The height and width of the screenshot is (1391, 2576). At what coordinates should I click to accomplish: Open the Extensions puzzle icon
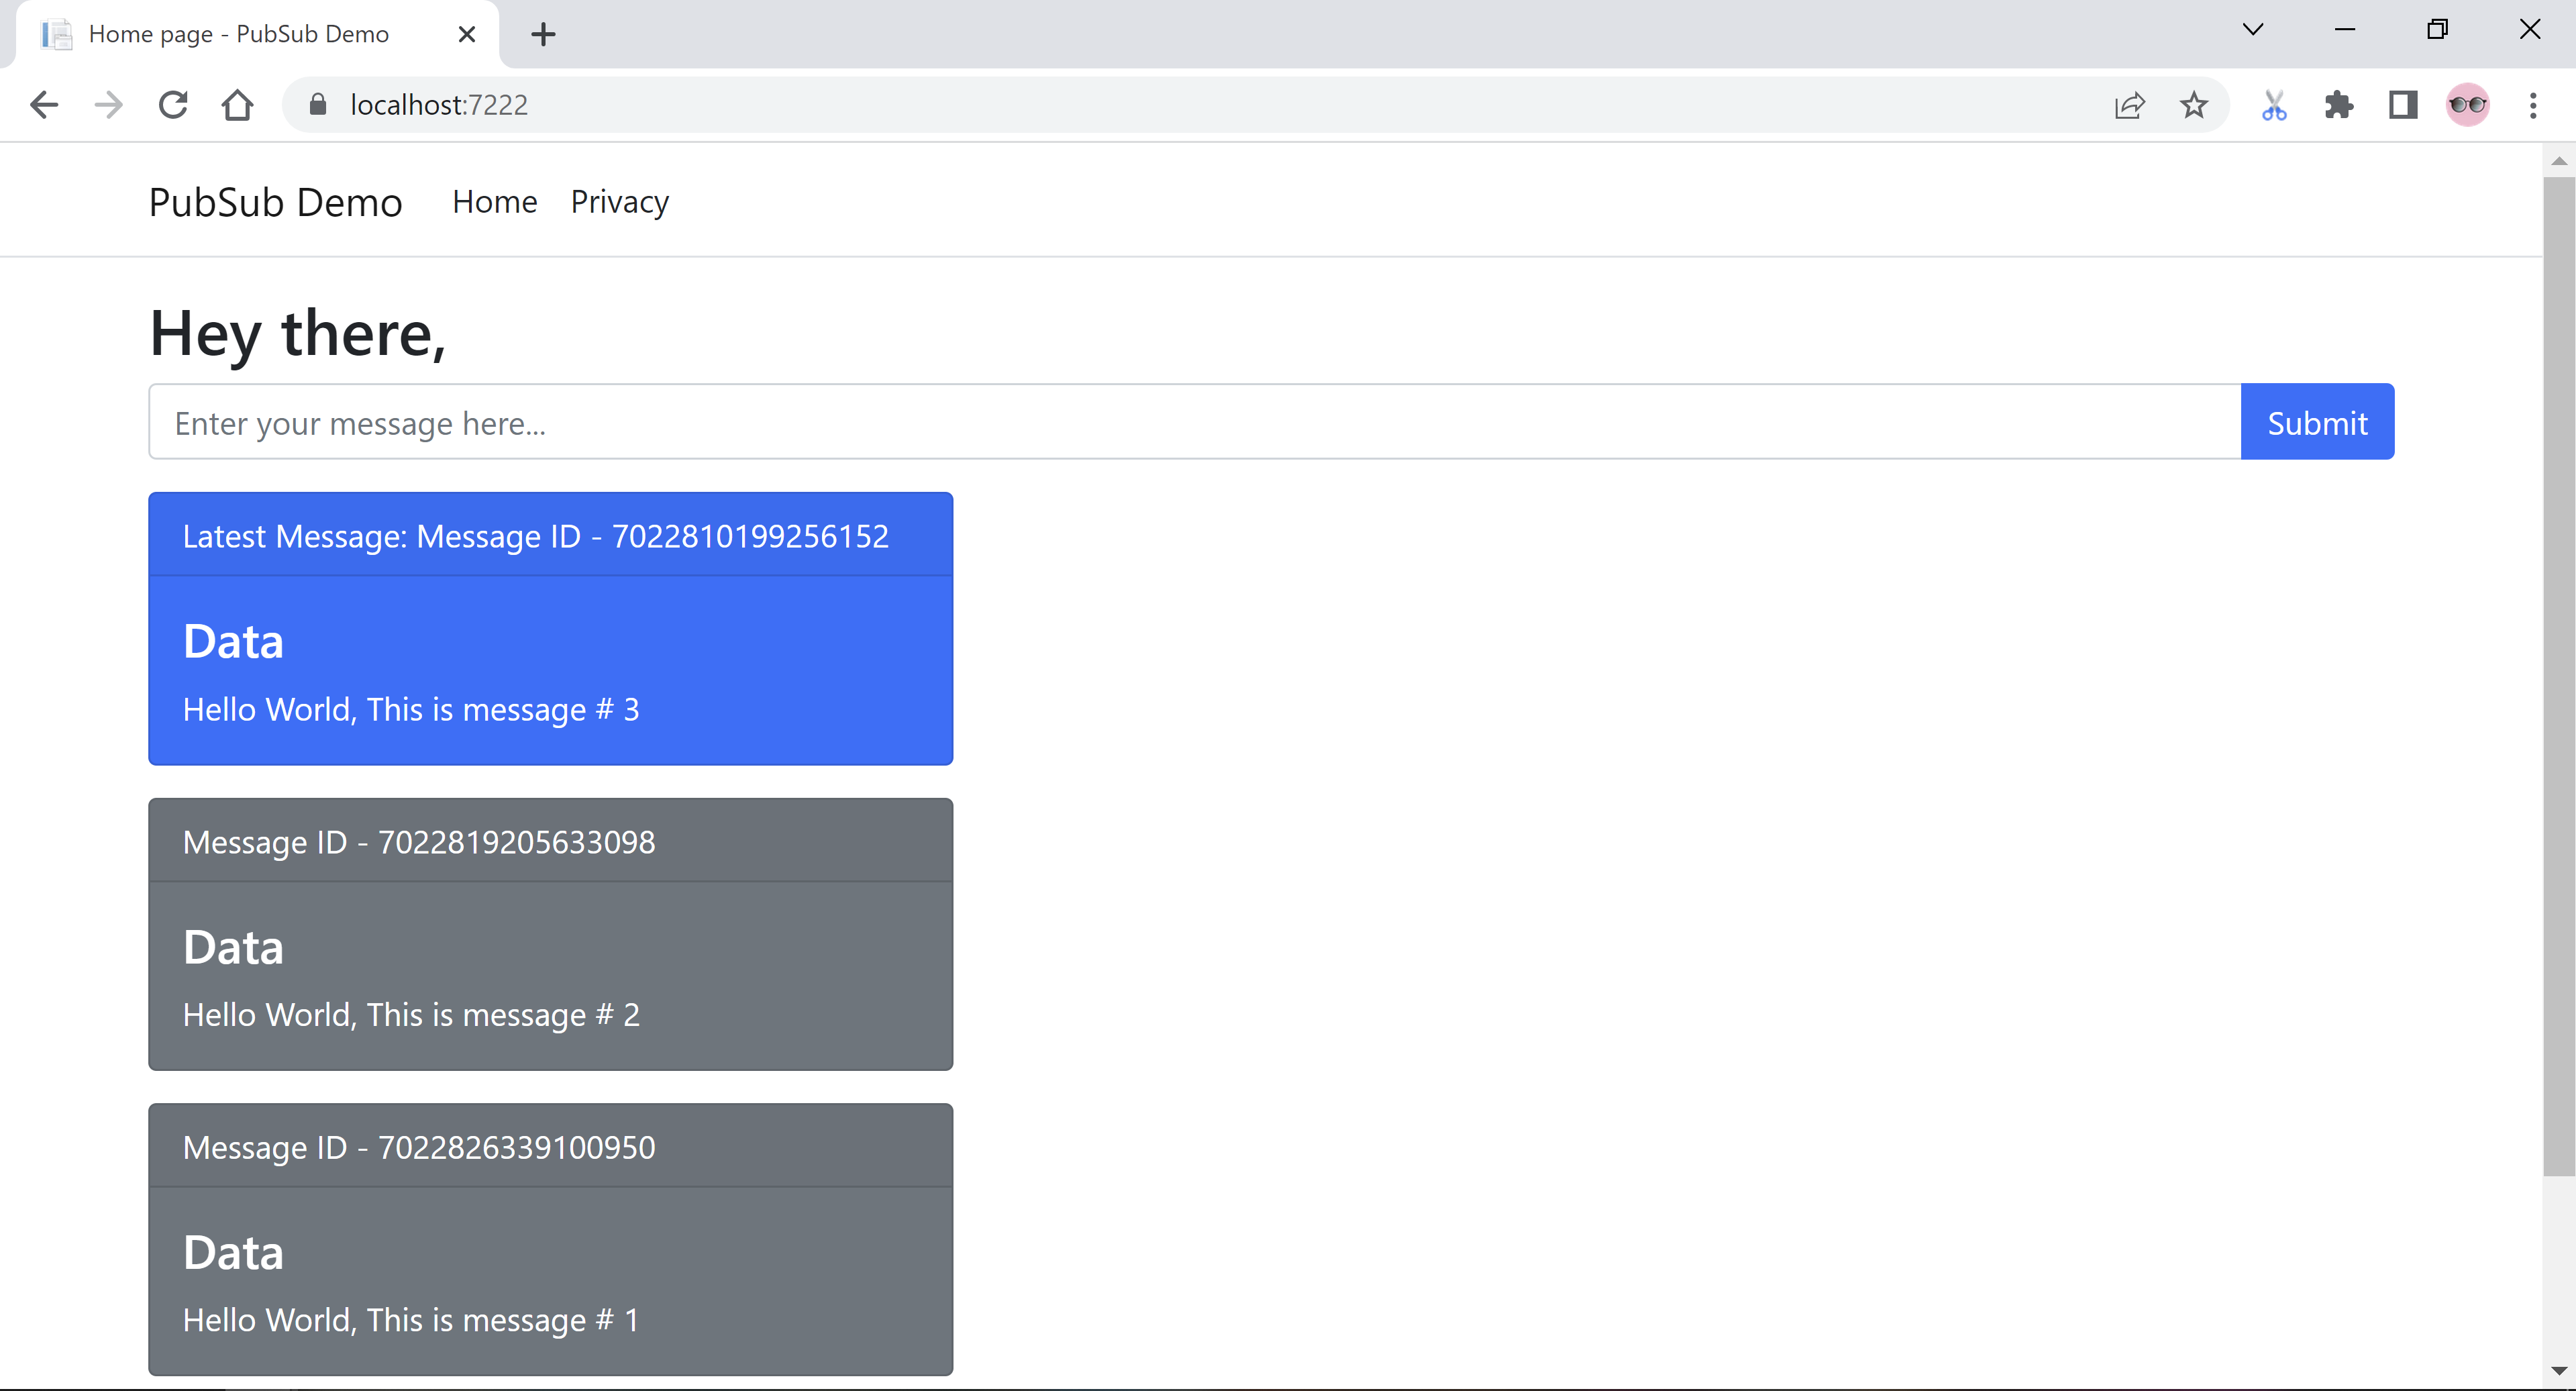(x=2339, y=105)
